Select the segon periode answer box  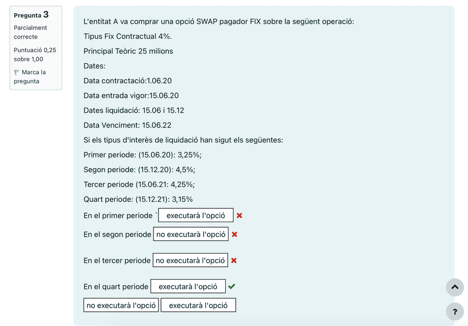(x=191, y=234)
